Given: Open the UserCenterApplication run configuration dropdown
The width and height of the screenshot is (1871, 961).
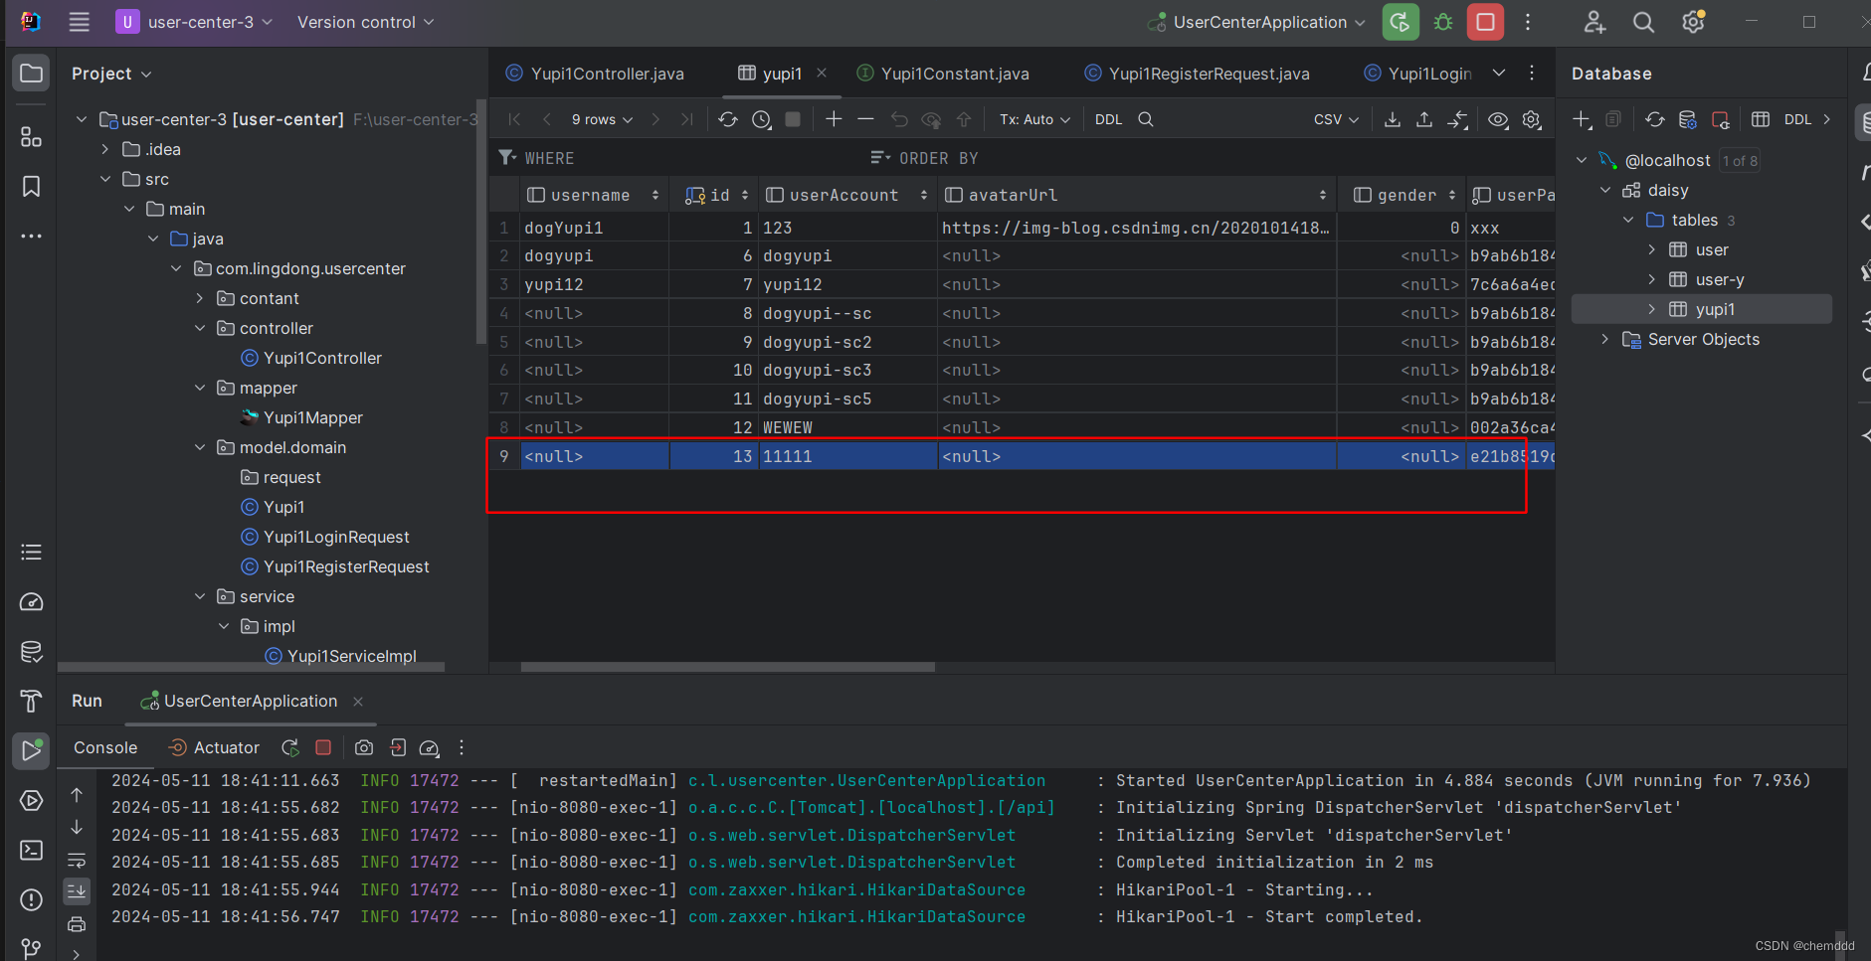Looking at the screenshot, I should (1256, 22).
